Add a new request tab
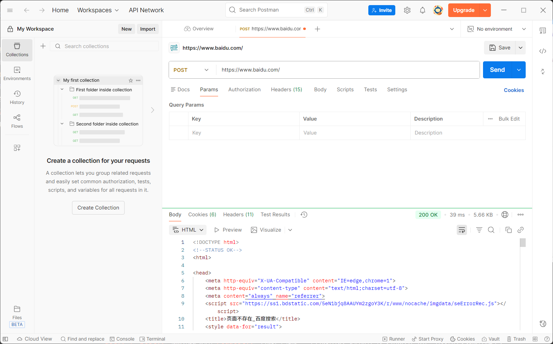The image size is (553, 344). pyautogui.click(x=317, y=29)
